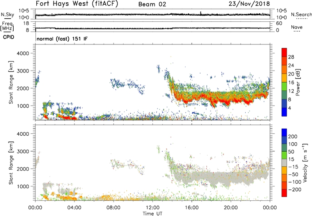
Task: Select the Freq. [MHz] axis label
Action: (7, 26)
